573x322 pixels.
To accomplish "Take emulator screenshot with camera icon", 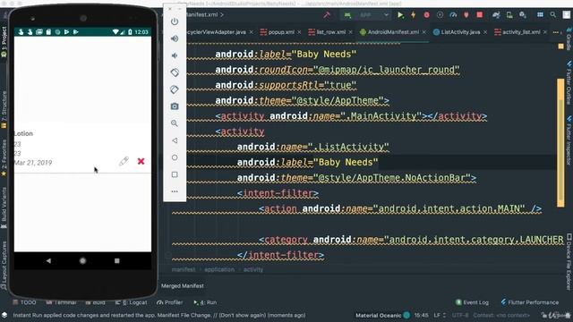I will pyautogui.click(x=175, y=106).
